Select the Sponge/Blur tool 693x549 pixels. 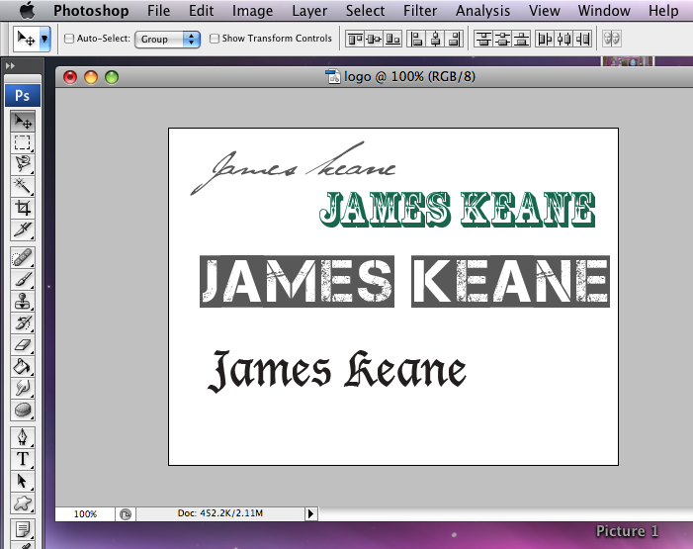click(x=23, y=411)
